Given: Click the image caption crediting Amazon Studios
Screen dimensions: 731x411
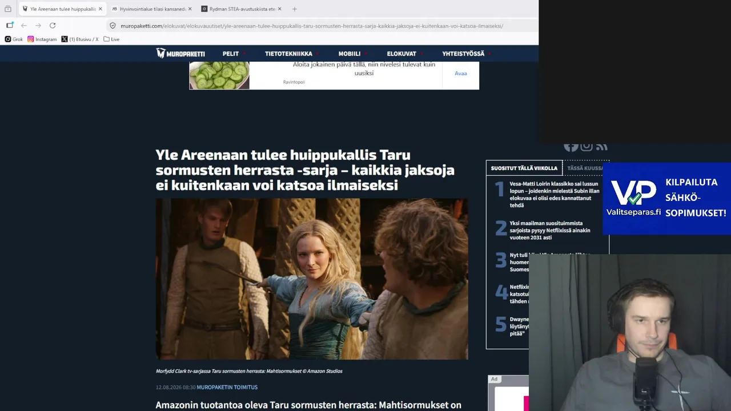Looking at the screenshot, I should pos(249,371).
